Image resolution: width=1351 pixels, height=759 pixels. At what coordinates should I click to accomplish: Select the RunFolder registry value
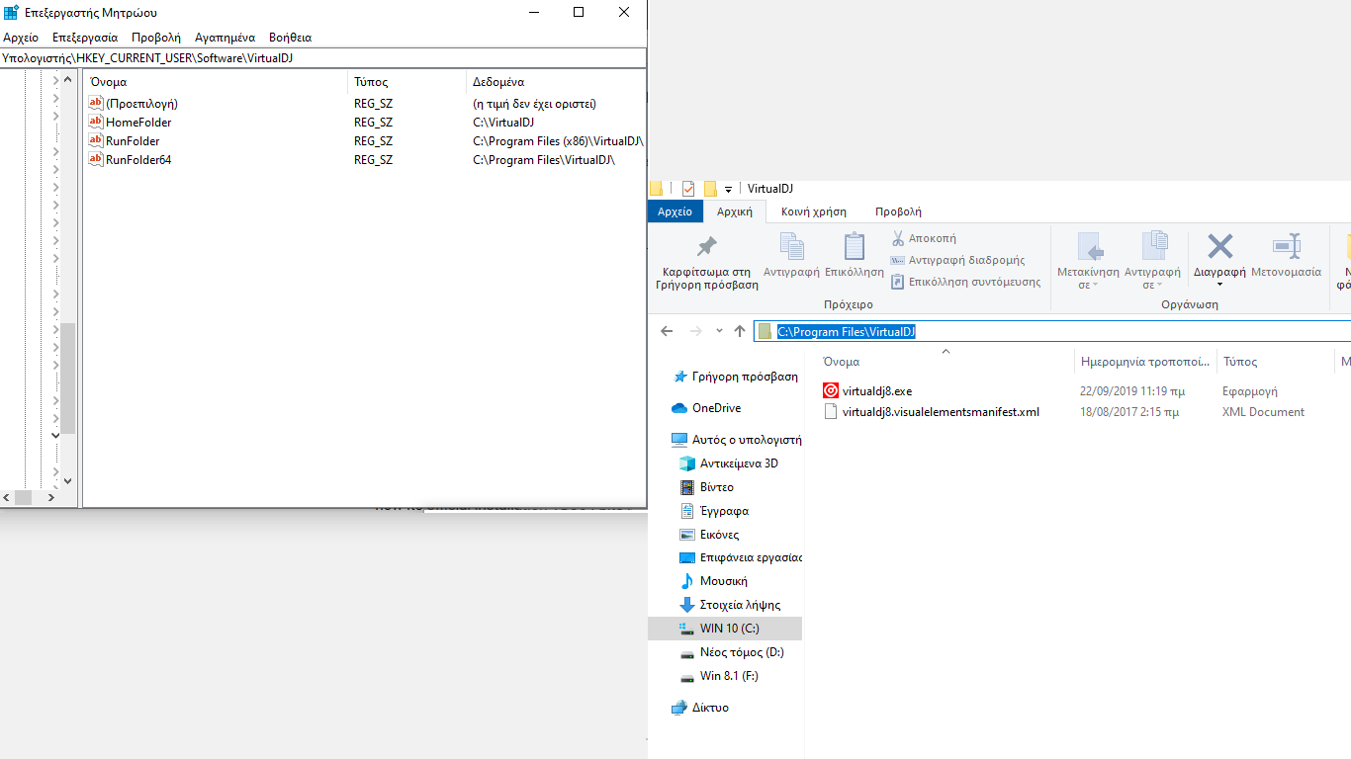click(133, 140)
